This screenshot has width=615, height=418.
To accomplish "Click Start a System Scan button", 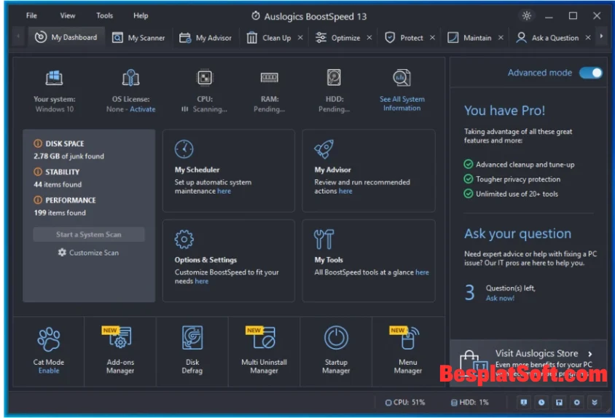I will (89, 234).
